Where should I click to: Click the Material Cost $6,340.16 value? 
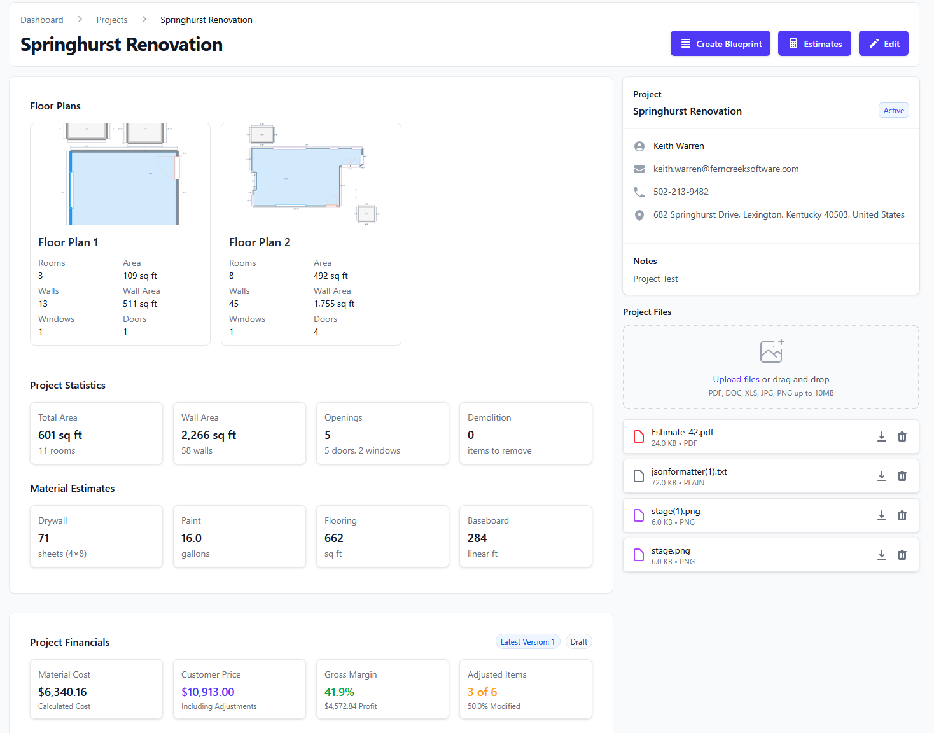[62, 692]
